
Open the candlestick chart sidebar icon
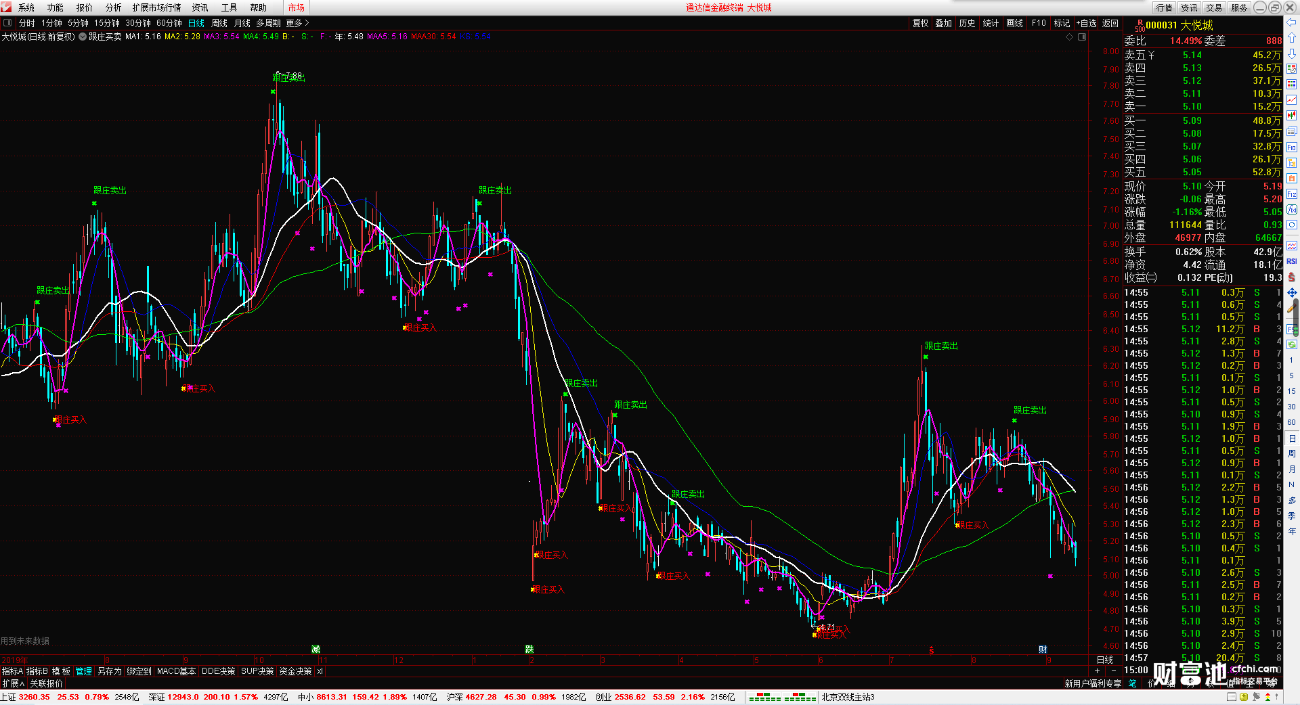(x=1292, y=116)
